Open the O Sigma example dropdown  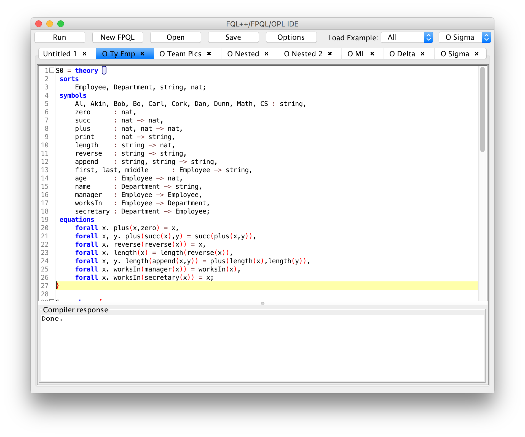pos(465,37)
